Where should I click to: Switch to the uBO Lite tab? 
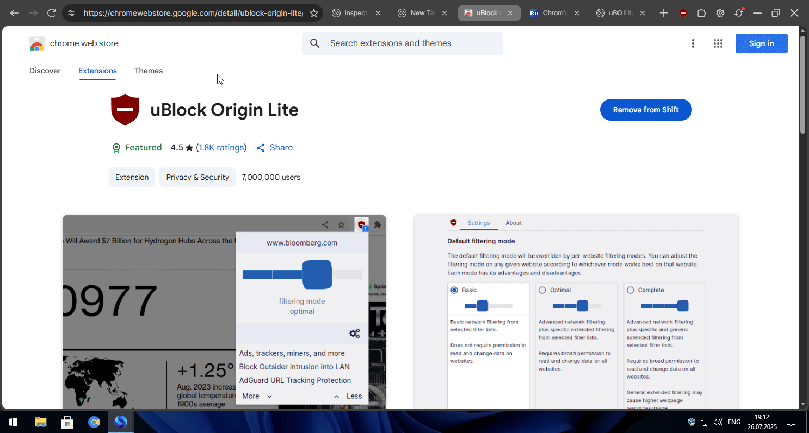pos(615,13)
